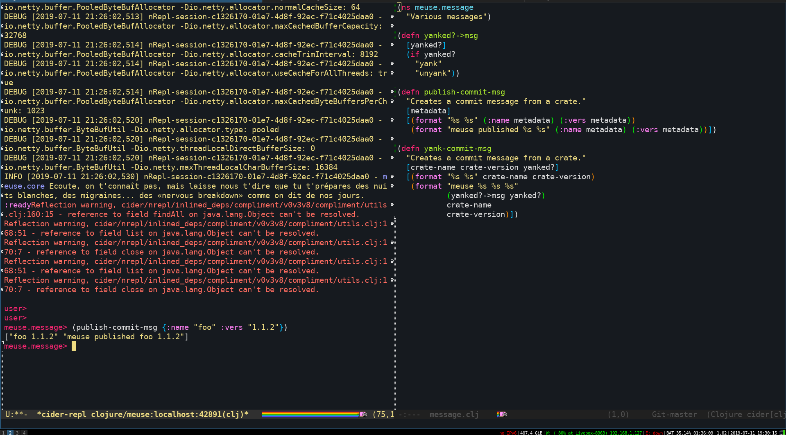Switch to workspace 3
This screenshot has width=786, height=435.
(x=17, y=433)
